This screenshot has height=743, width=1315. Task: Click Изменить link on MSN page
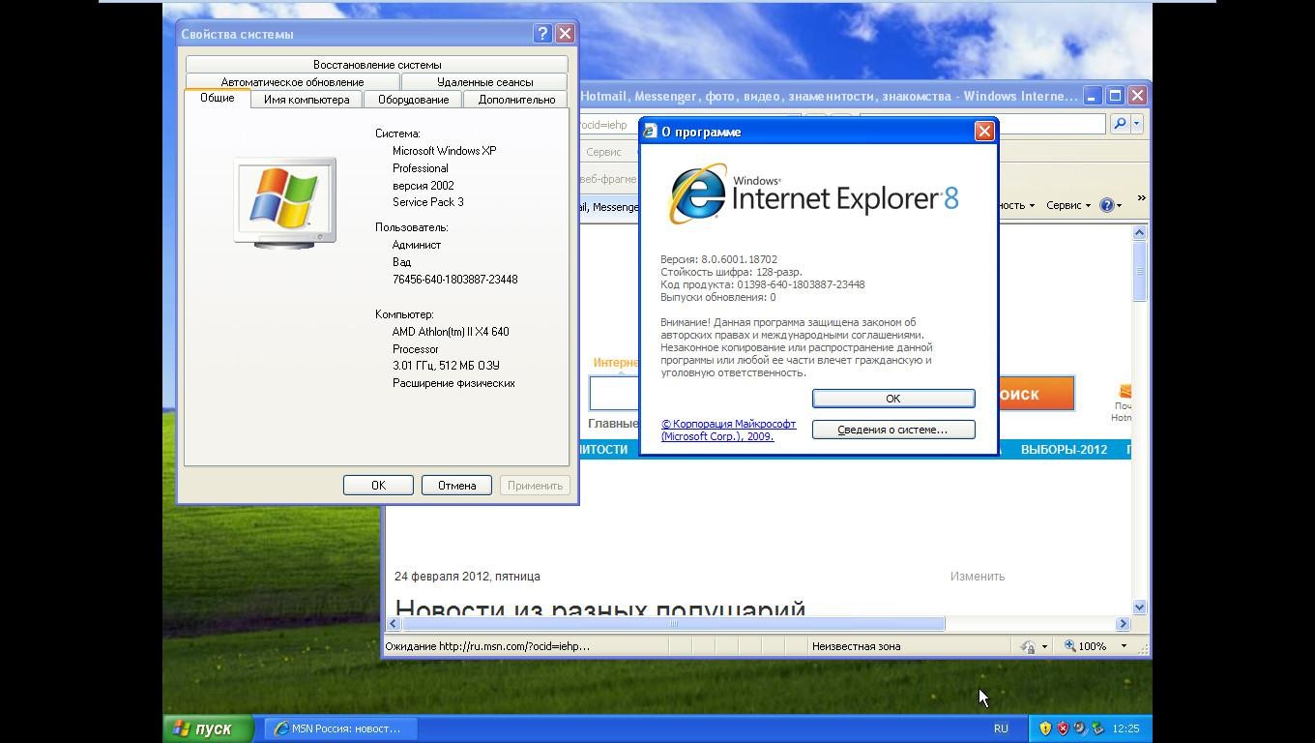(977, 577)
